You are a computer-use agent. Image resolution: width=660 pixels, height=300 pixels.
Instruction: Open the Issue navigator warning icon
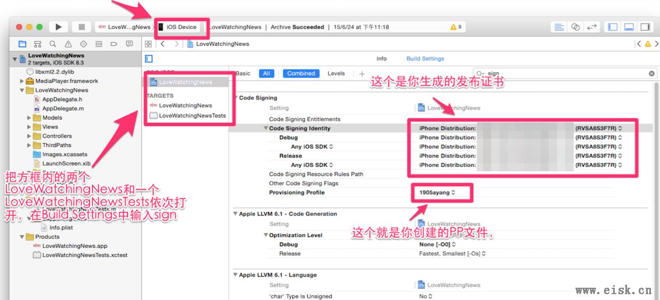click(68, 44)
